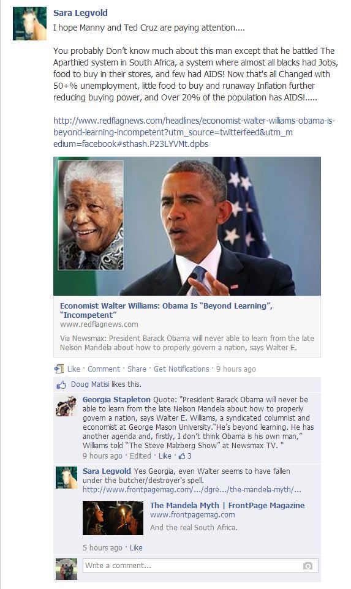This screenshot has width=351, height=589.
Task: Click the candle vigil thumbnail
Action: tap(113, 517)
